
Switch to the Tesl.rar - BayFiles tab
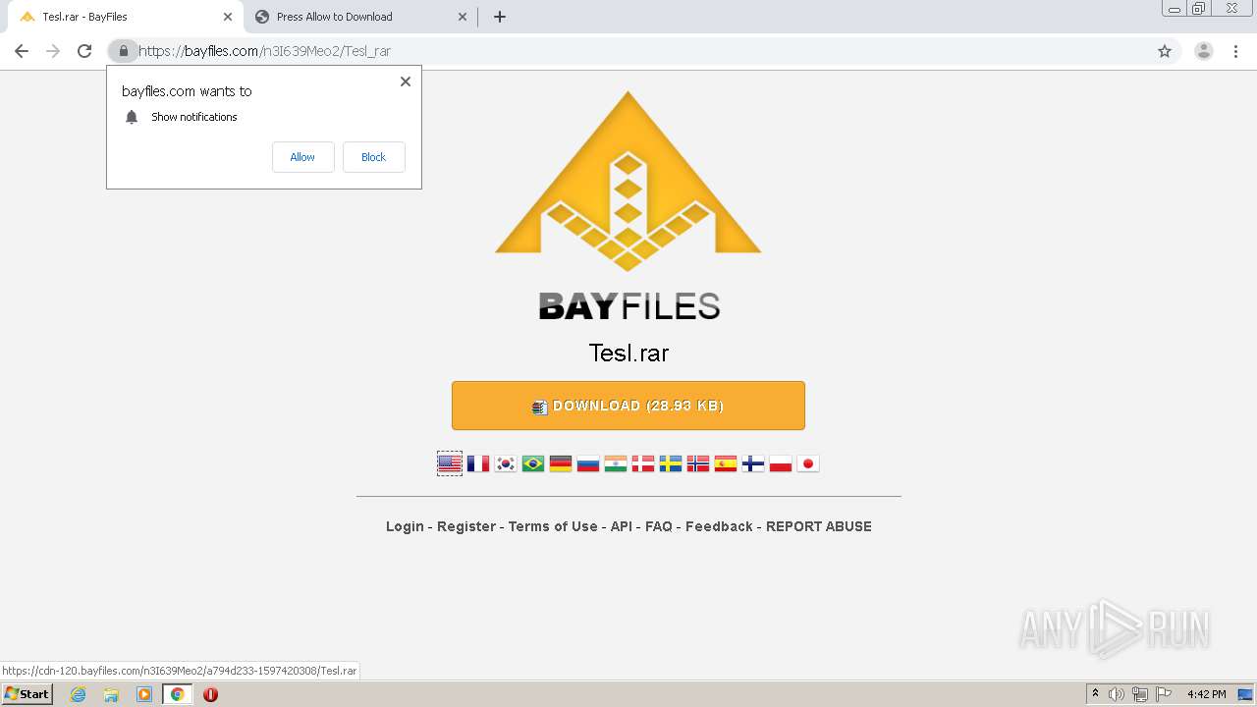click(x=123, y=17)
